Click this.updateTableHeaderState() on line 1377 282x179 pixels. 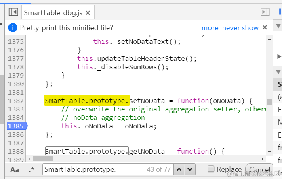[x=137, y=59]
